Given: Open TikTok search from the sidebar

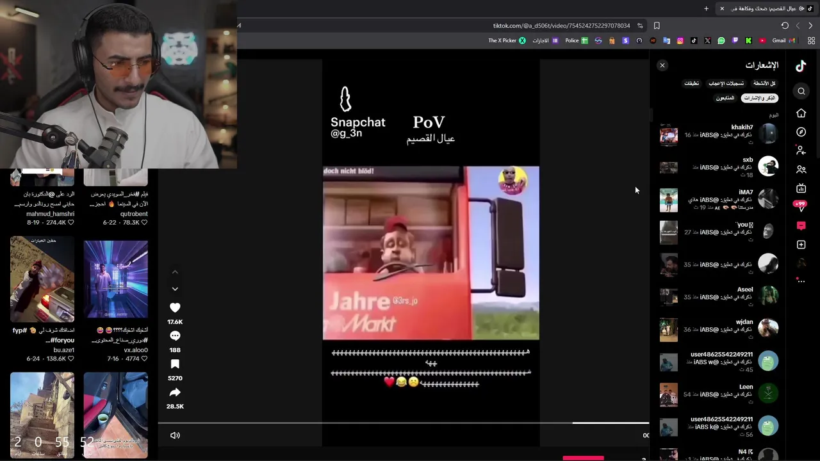Looking at the screenshot, I should click(x=801, y=91).
